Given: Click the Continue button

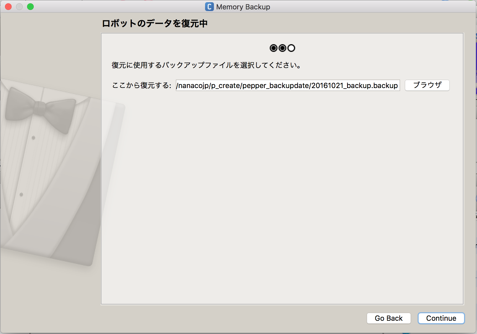Looking at the screenshot, I should click(x=441, y=318).
